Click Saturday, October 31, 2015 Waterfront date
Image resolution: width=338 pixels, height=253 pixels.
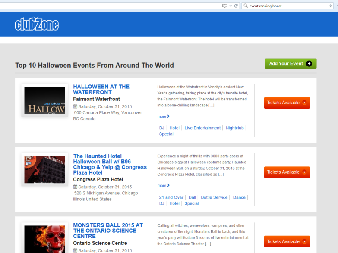pos(105,106)
